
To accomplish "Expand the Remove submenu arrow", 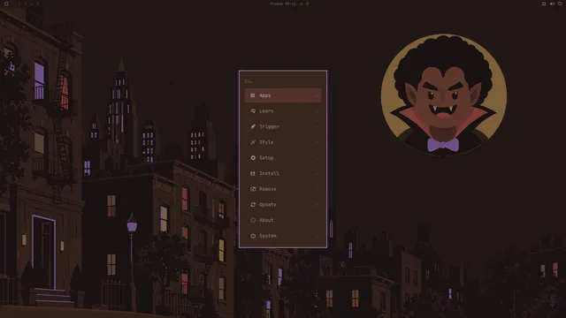I will click(x=317, y=189).
